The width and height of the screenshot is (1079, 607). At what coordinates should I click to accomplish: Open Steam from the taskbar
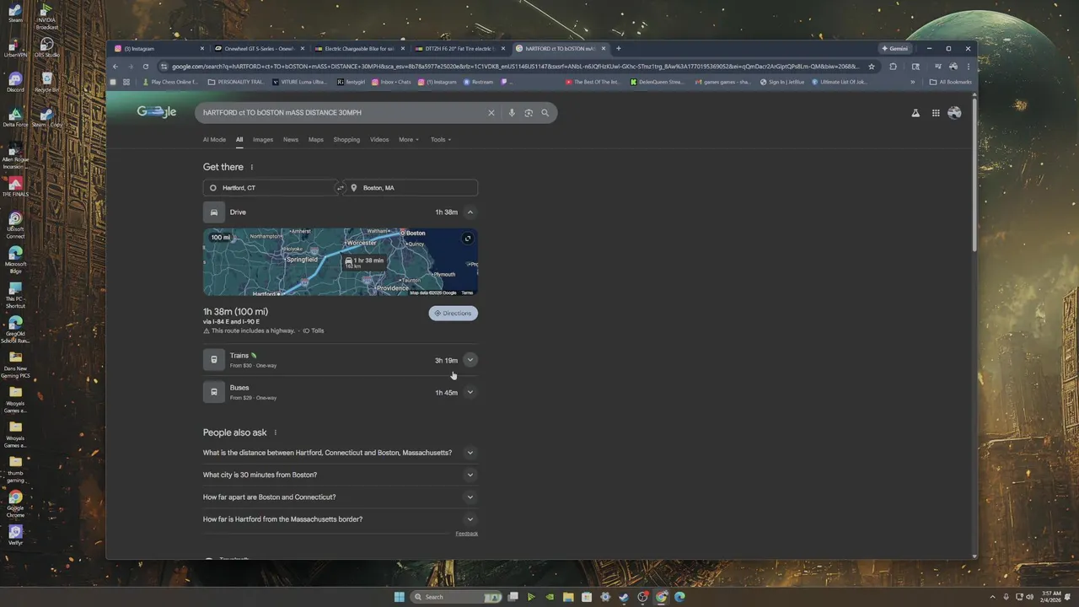tap(624, 597)
